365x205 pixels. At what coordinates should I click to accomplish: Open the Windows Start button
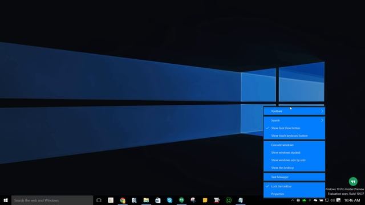pyautogui.click(x=6, y=200)
